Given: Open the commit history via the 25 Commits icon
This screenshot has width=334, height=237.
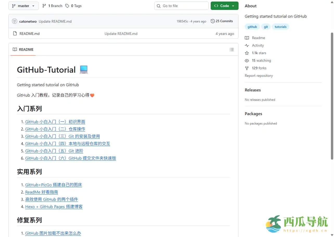Looking at the screenshot, I should [213, 21].
